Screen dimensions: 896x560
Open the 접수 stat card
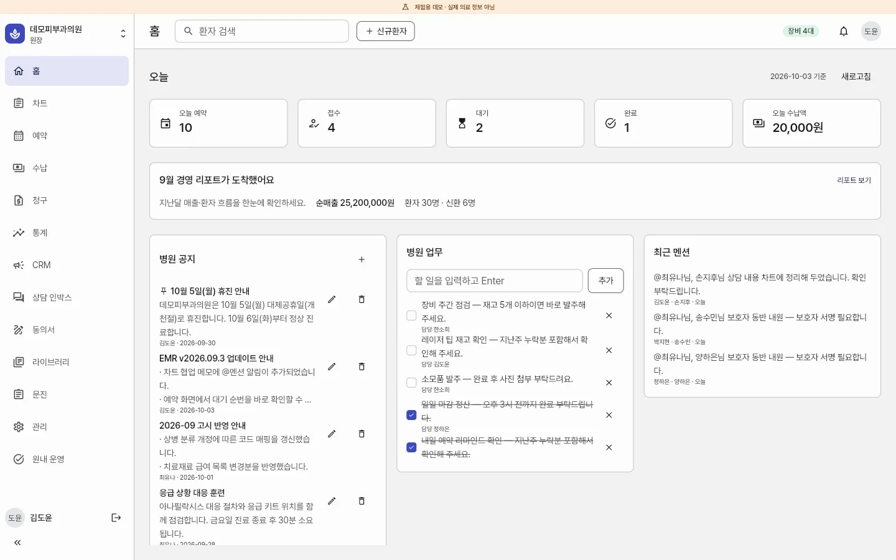pos(366,123)
